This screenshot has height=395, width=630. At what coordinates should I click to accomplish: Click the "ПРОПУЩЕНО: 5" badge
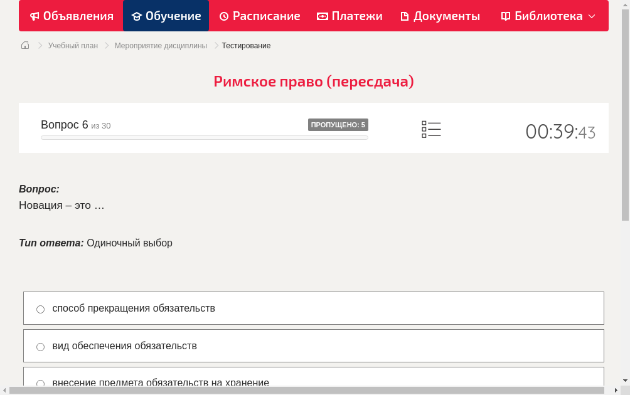click(338, 125)
